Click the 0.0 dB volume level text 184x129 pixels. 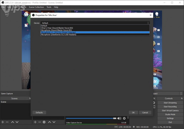(124, 122)
